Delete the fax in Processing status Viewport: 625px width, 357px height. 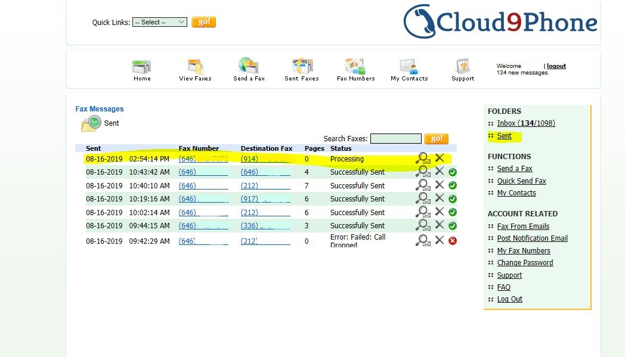tap(440, 158)
